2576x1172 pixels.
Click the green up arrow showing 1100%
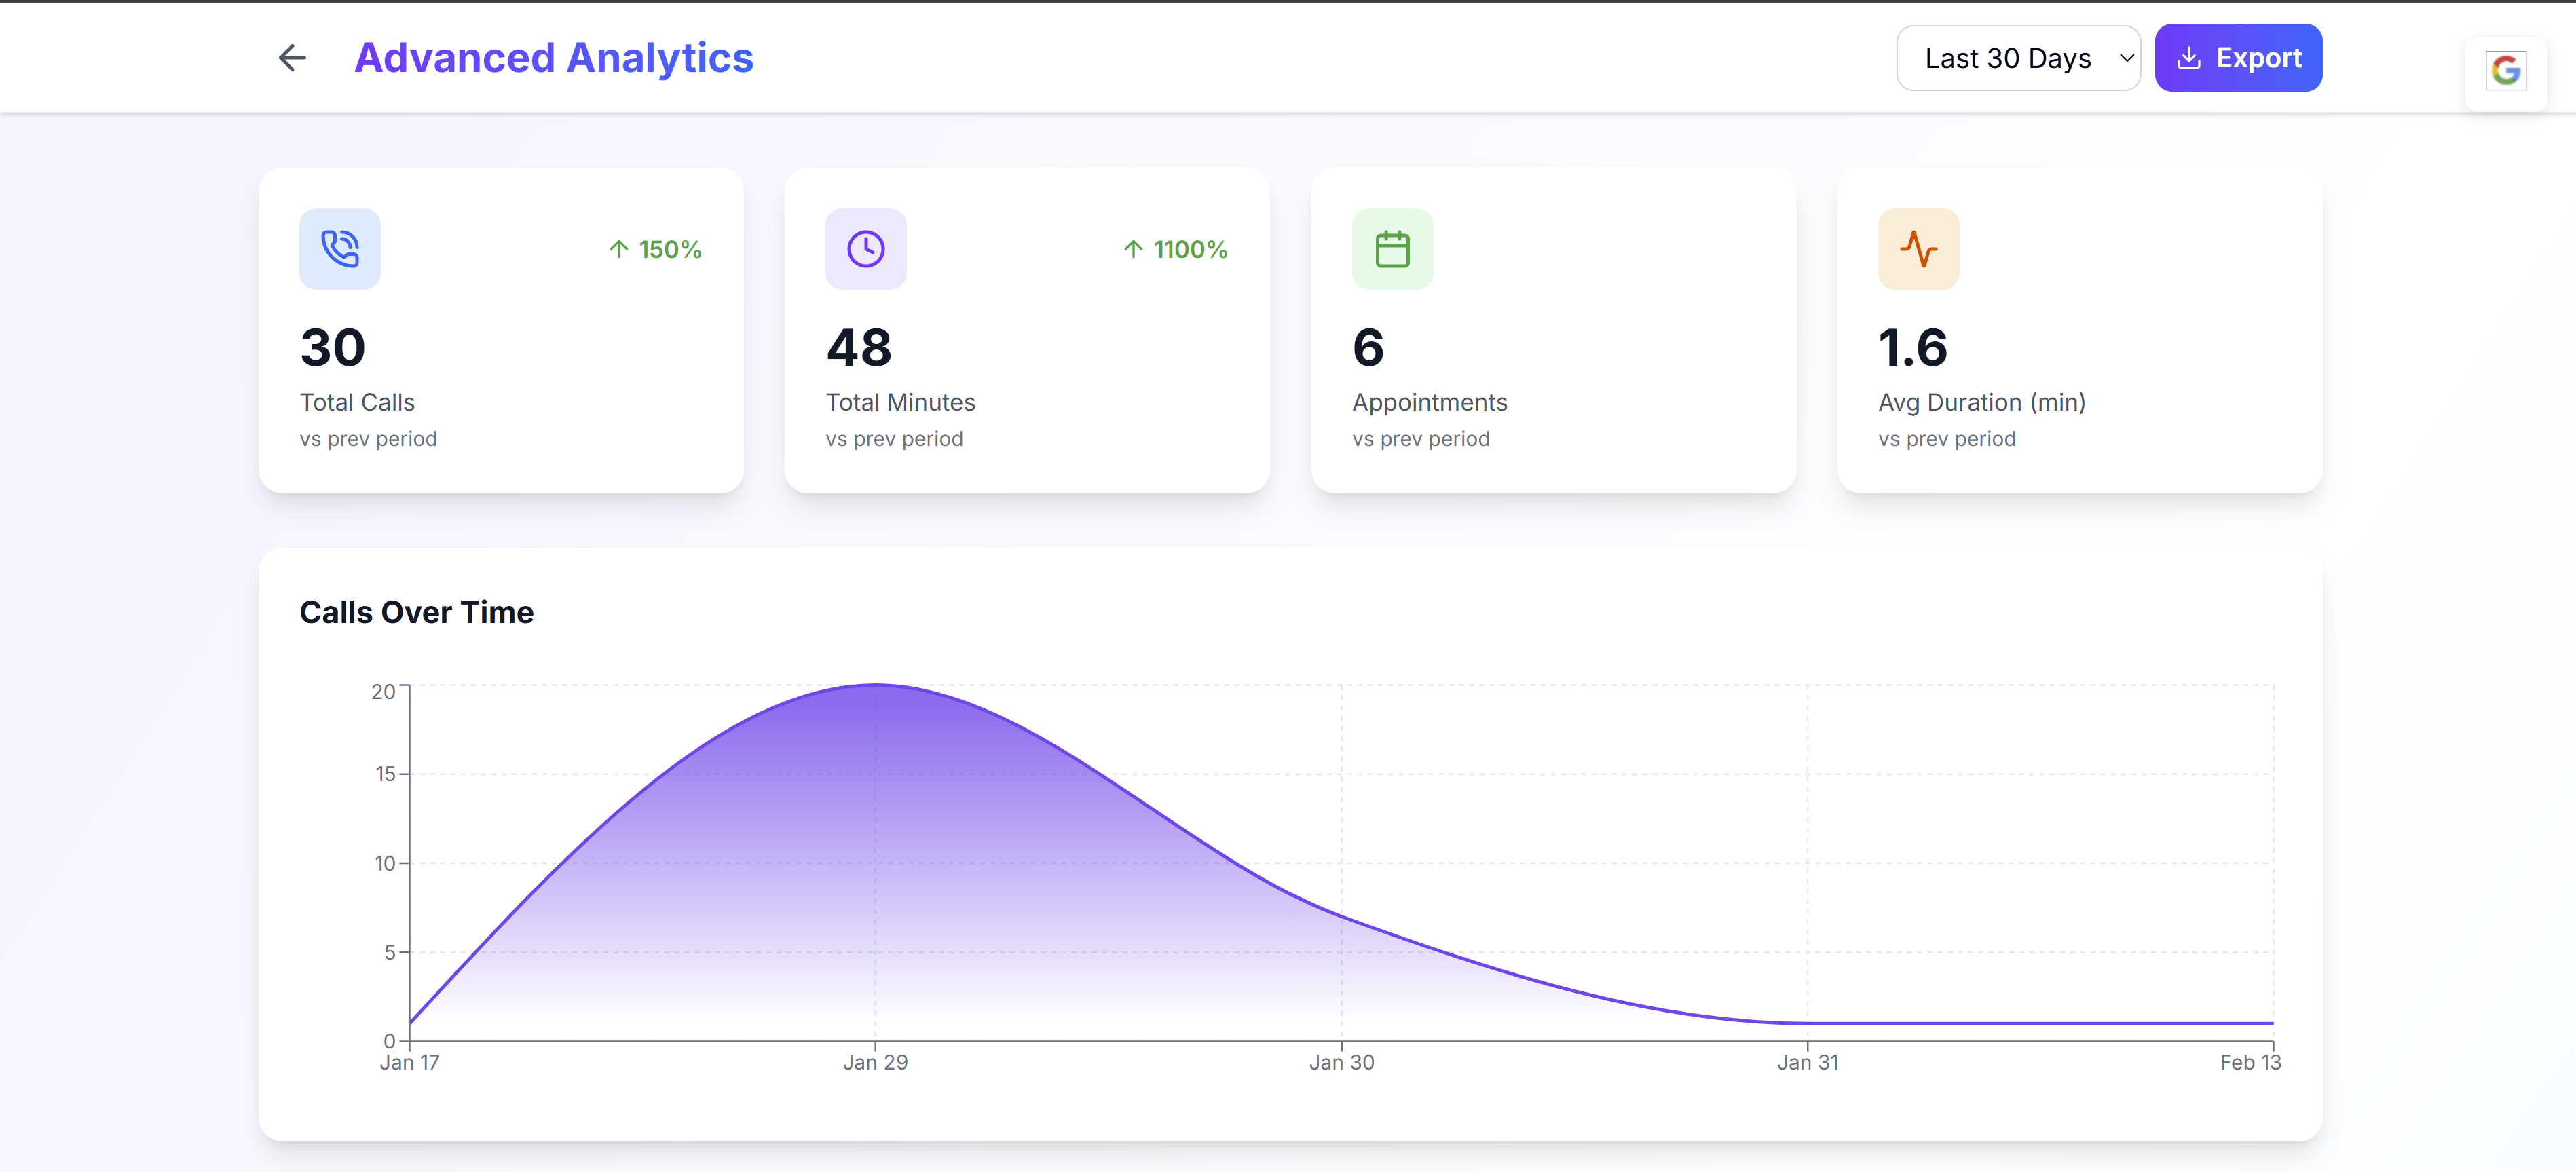point(1132,249)
